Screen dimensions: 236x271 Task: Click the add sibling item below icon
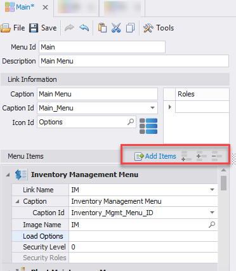point(187,156)
